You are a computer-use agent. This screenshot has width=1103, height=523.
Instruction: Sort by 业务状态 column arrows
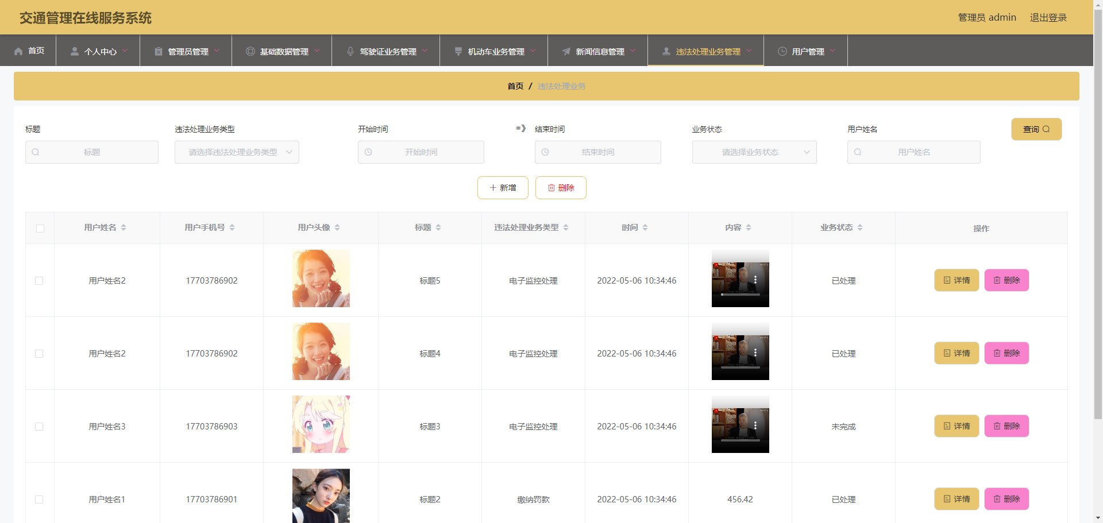click(860, 228)
